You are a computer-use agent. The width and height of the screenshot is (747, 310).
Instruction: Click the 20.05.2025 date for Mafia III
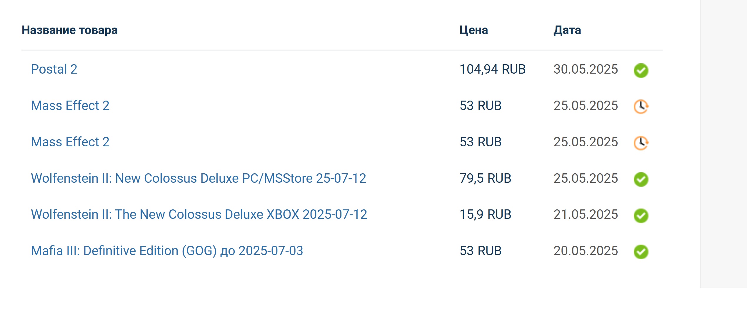point(586,251)
